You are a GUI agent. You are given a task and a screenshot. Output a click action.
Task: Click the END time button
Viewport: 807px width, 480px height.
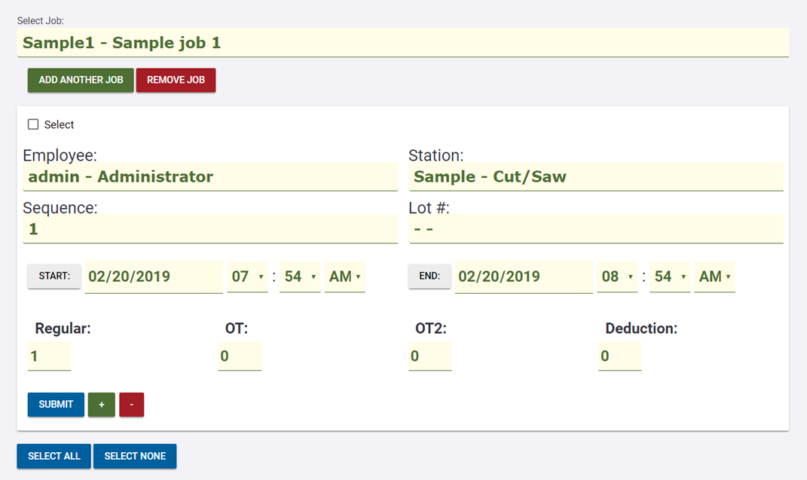(x=429, y=276)
